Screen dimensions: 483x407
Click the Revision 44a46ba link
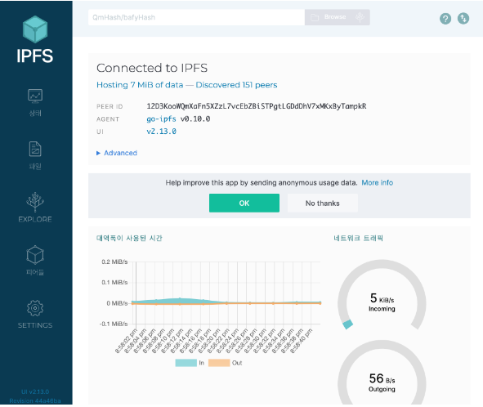click(x=35, y=400)
